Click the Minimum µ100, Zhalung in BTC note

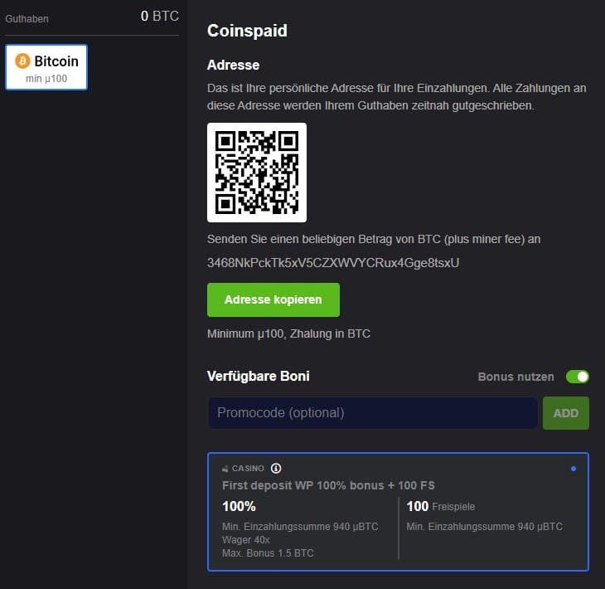[x=288, y=333]
